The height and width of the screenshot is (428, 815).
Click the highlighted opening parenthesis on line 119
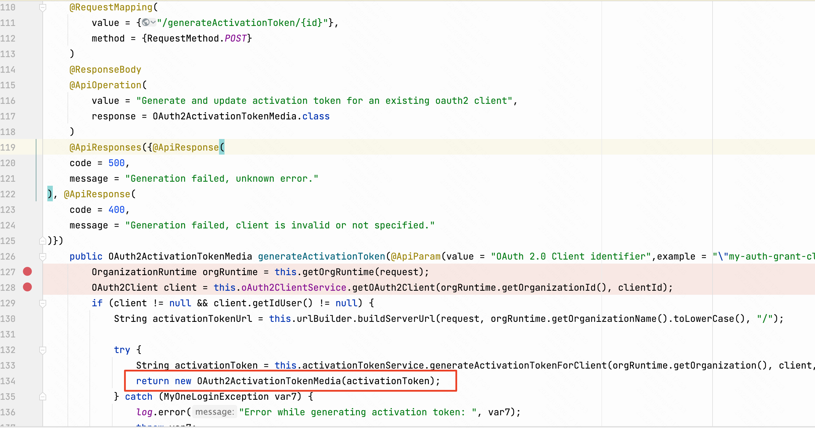coord(222,147)
